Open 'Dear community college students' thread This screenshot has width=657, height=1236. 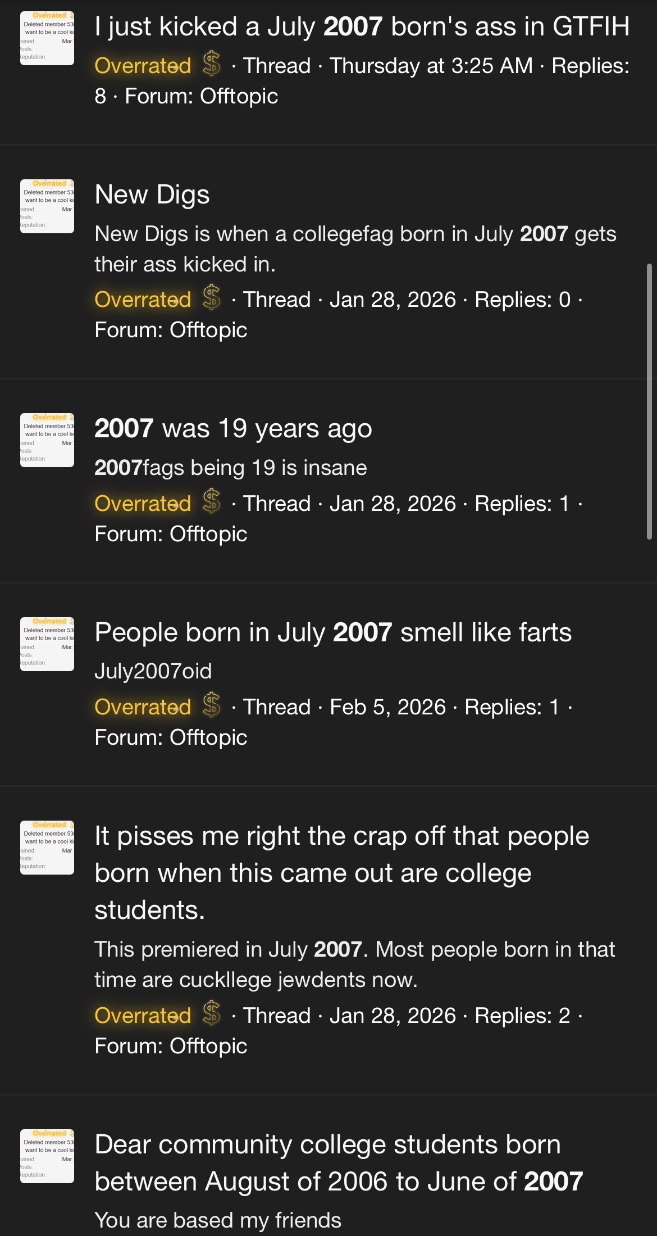pos(339,1163)
